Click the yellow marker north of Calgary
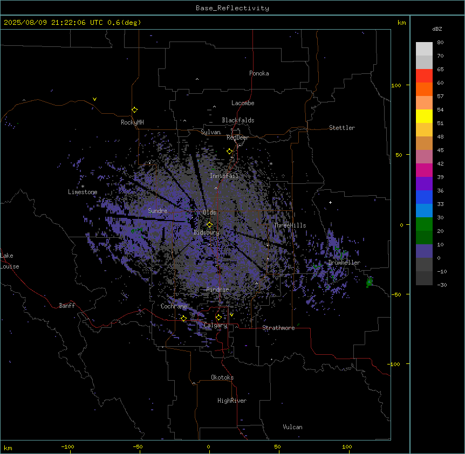The width and height of the screenshot is (465, 454). coord(218,318)
